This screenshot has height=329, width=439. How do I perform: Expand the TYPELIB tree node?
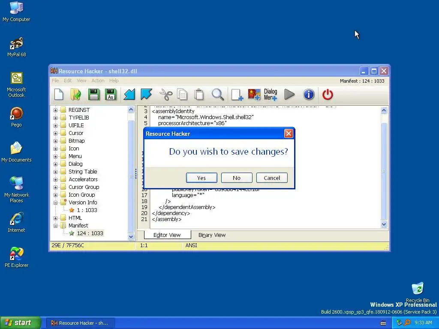click(55, 118)
